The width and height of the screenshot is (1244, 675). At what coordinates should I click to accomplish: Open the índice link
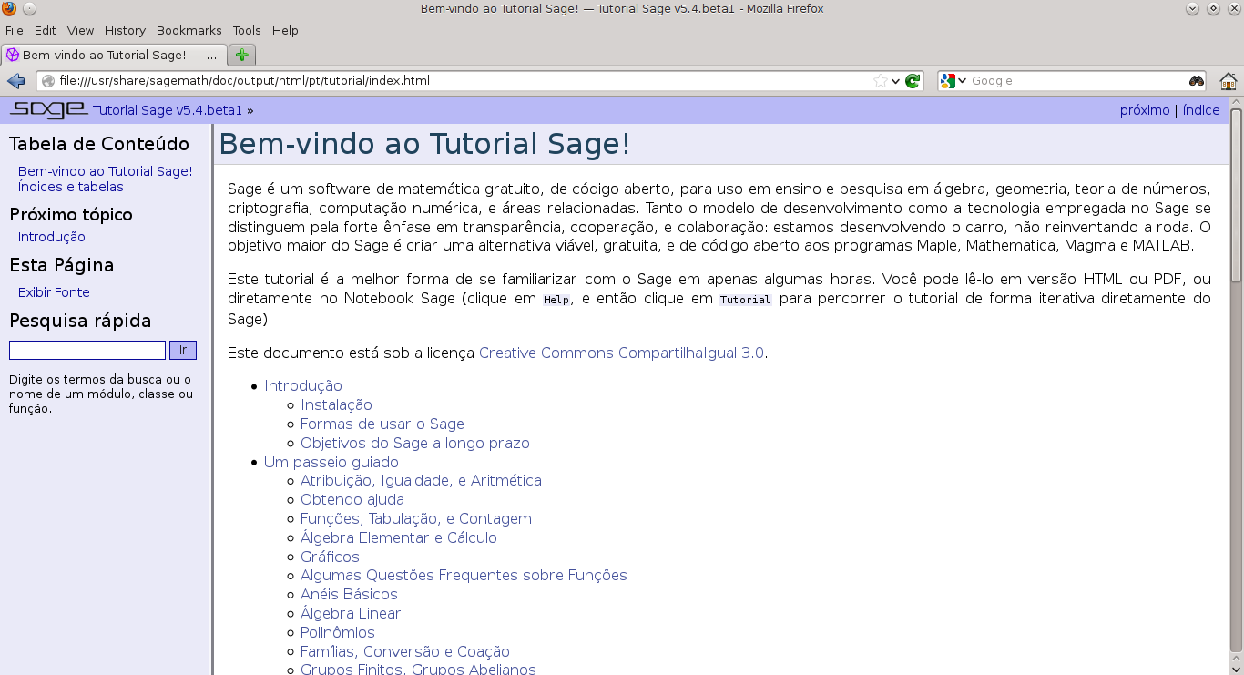pos(1201,110)
